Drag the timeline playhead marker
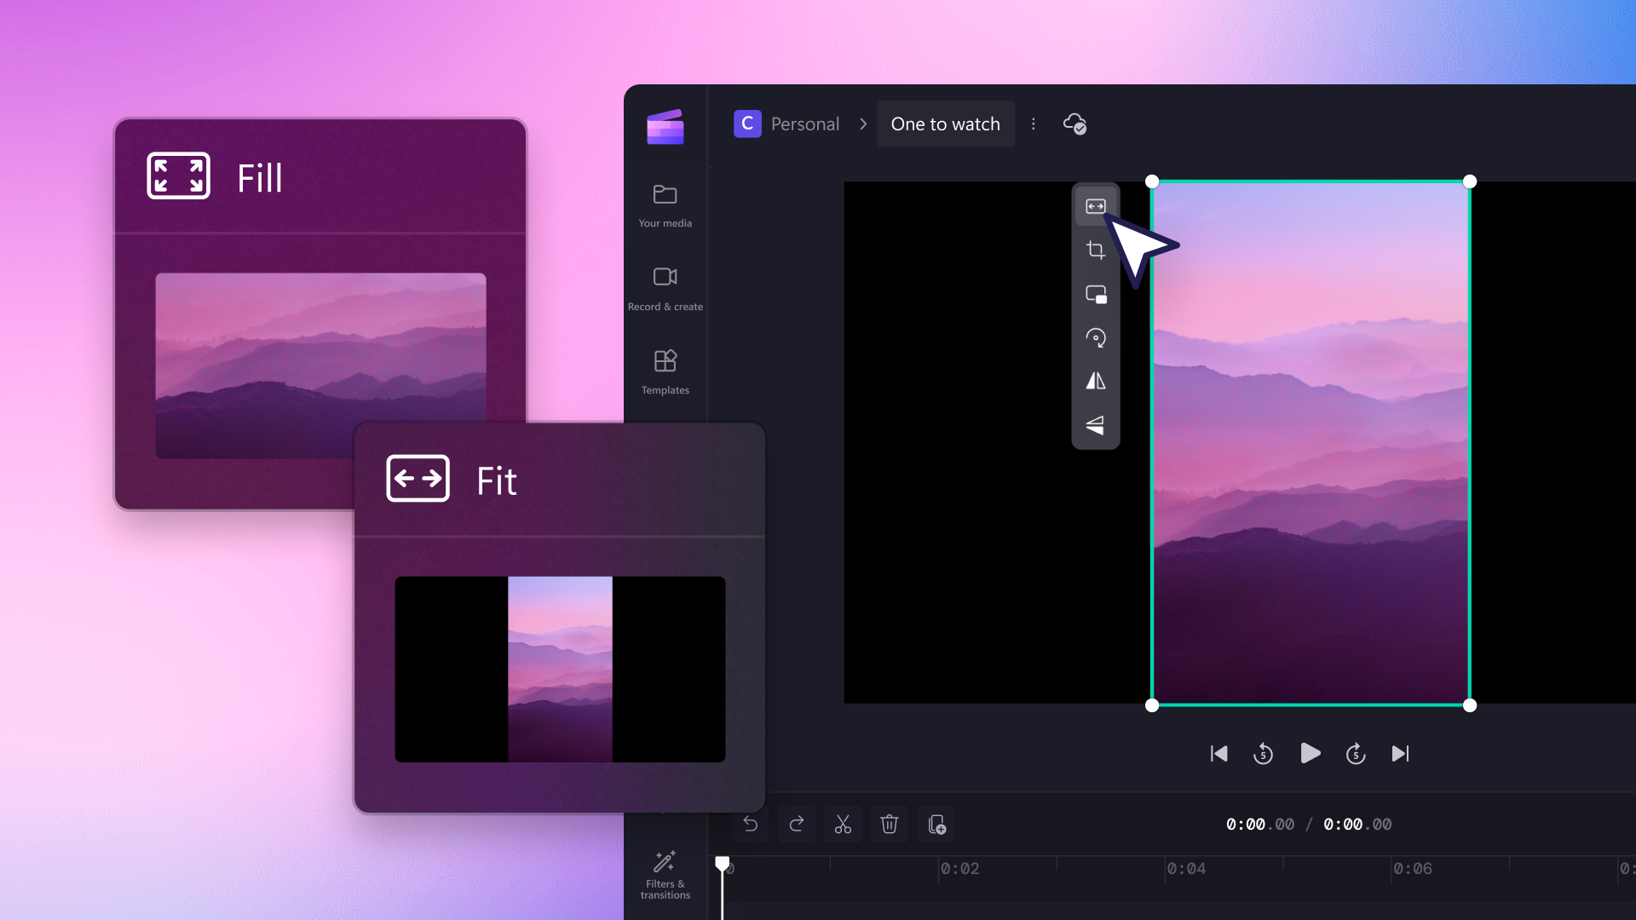 (x=722, y=865)
